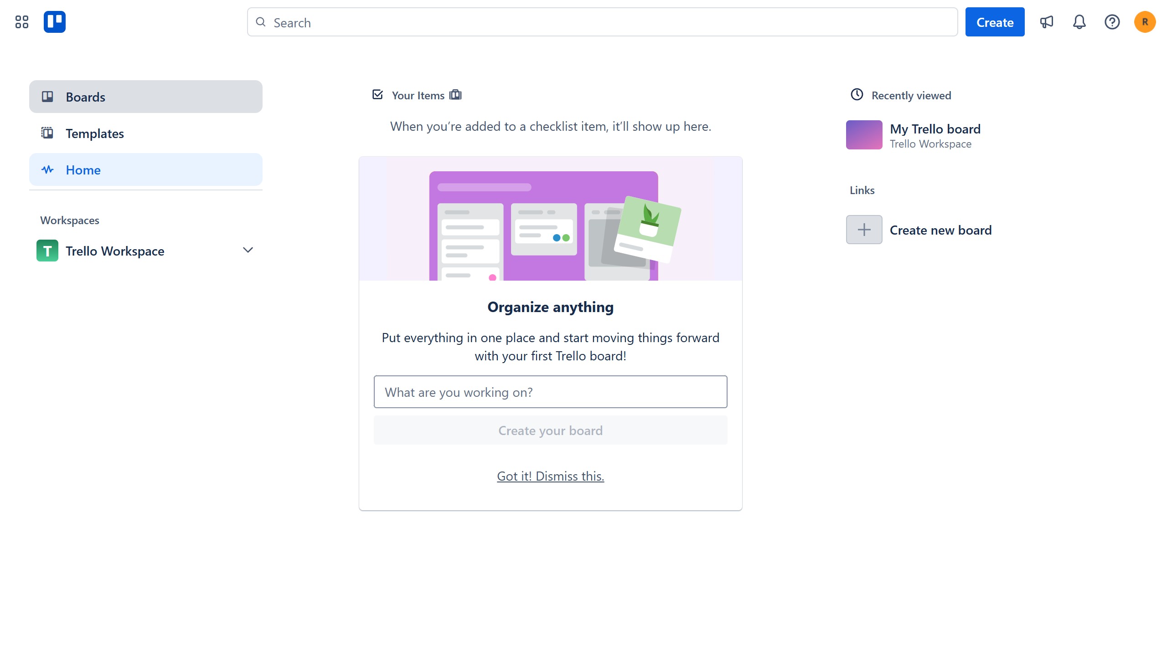Image resolution: width=1167 pixels, height=656 pixels.
Task: Click the checkbox icon beside Your Items
Action: [x=378, y=94]
